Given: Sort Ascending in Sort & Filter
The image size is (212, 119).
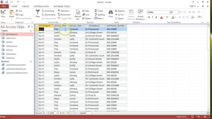Looking at the screenshot, I should (x=48, y=11).
